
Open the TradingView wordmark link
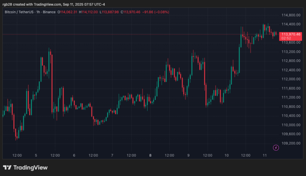tap(30, 168)
